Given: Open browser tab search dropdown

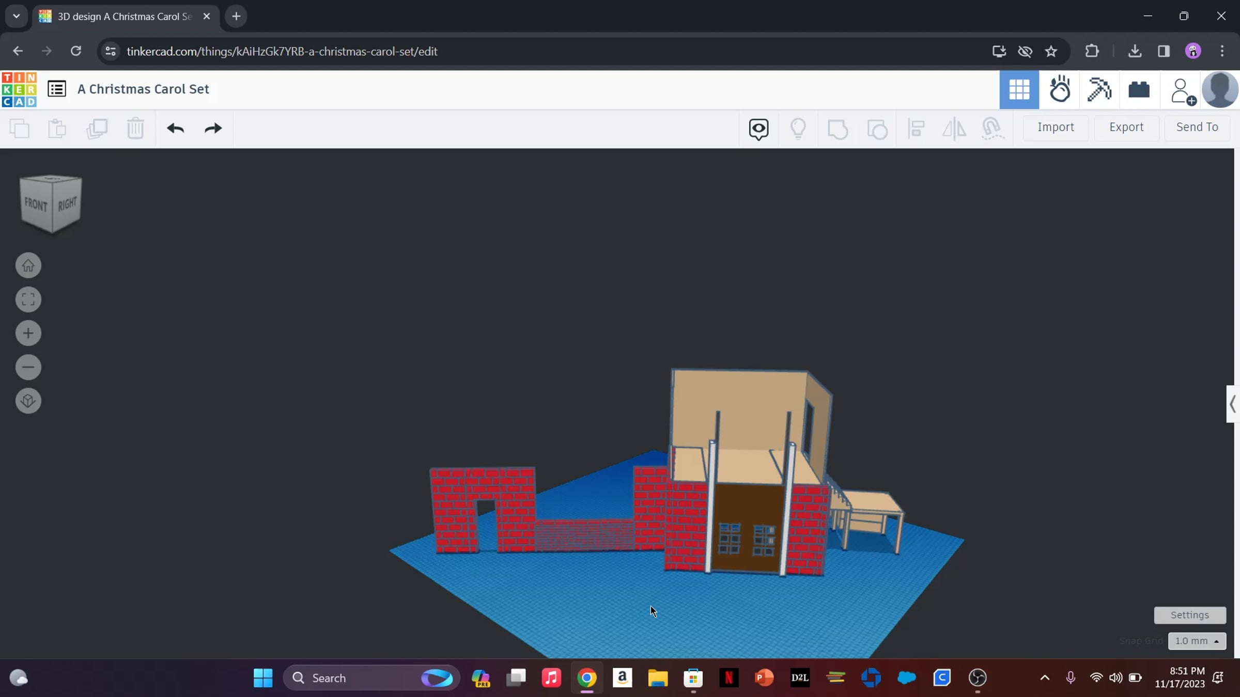Looking at the screenshot, I should 16,16.
